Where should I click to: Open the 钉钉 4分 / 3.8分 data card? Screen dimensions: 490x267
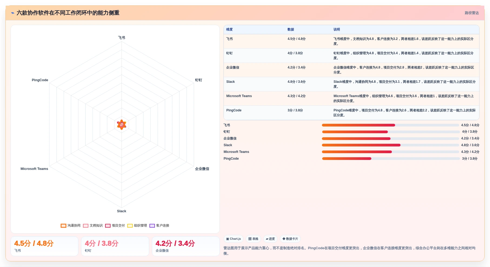(x=115, y=246)
